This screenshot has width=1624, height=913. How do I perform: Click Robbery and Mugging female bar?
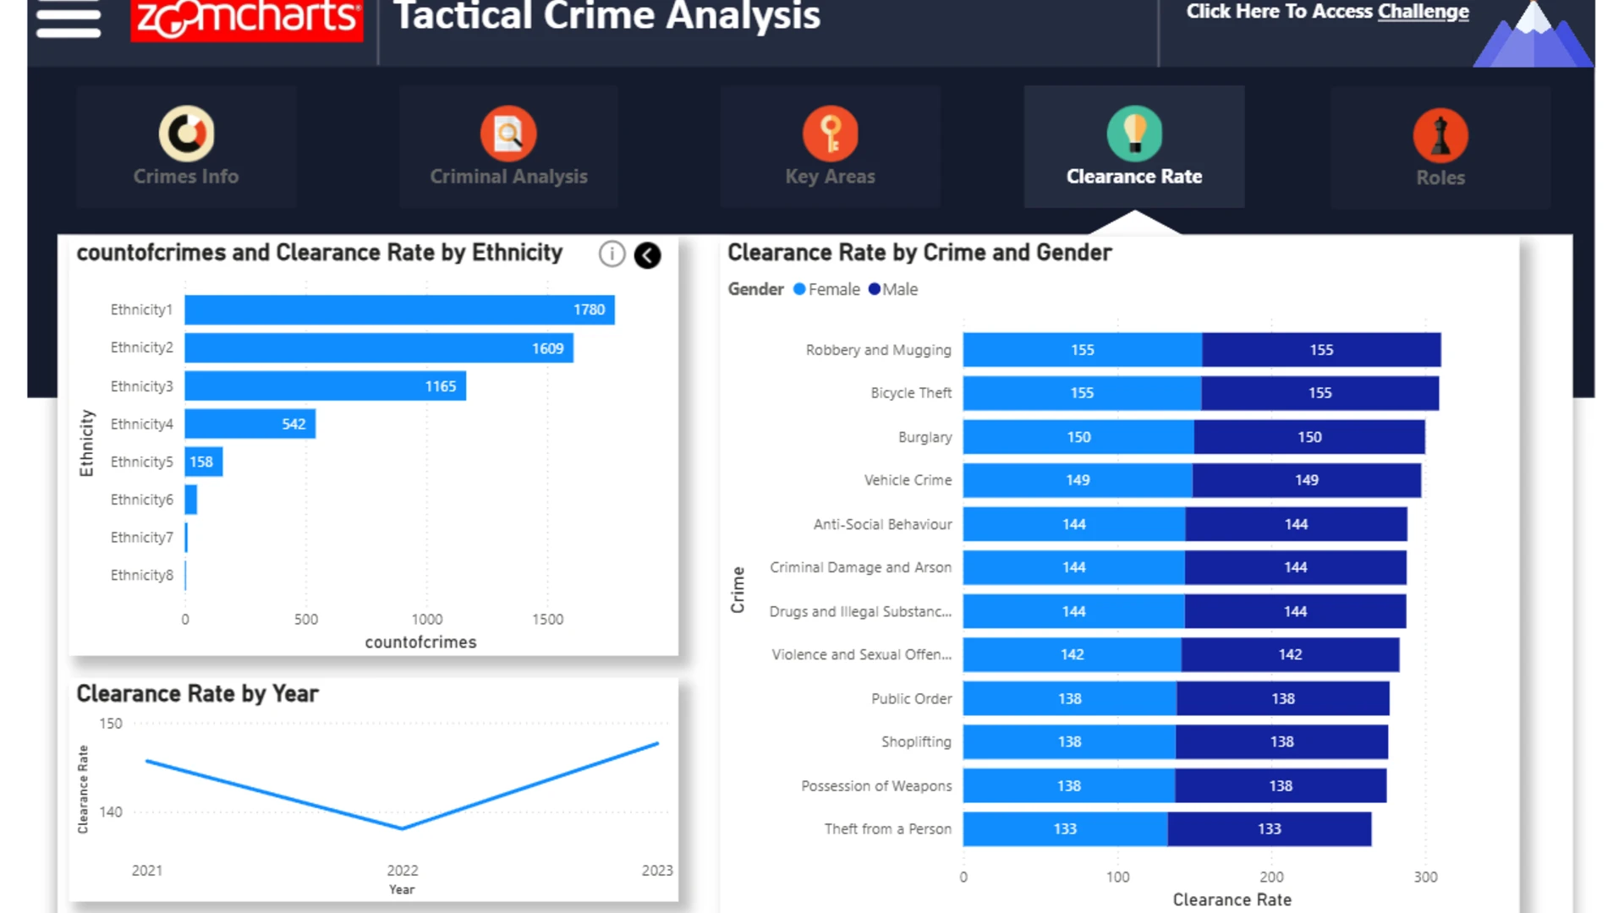click(1083, 349)
